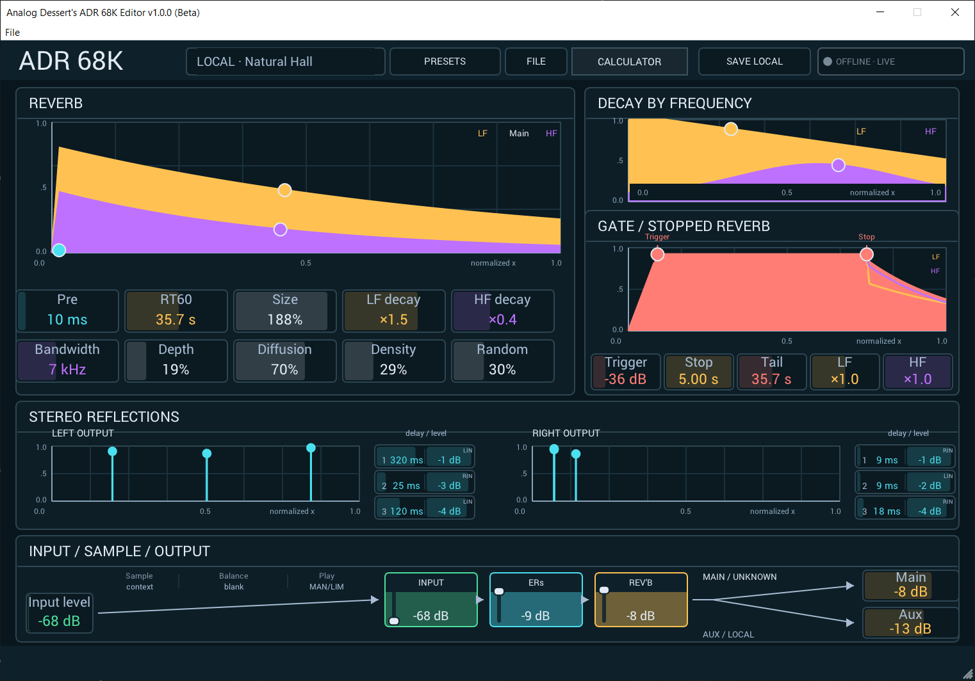975x681 pixels.
Task: Click the gate Tail 35.7 s box
Action: [771, 371]
